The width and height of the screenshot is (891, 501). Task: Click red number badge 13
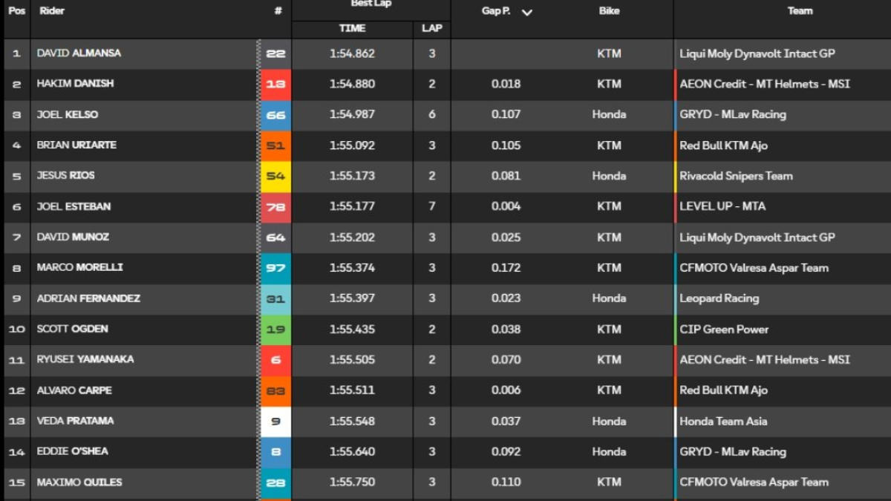coord(275,85)
